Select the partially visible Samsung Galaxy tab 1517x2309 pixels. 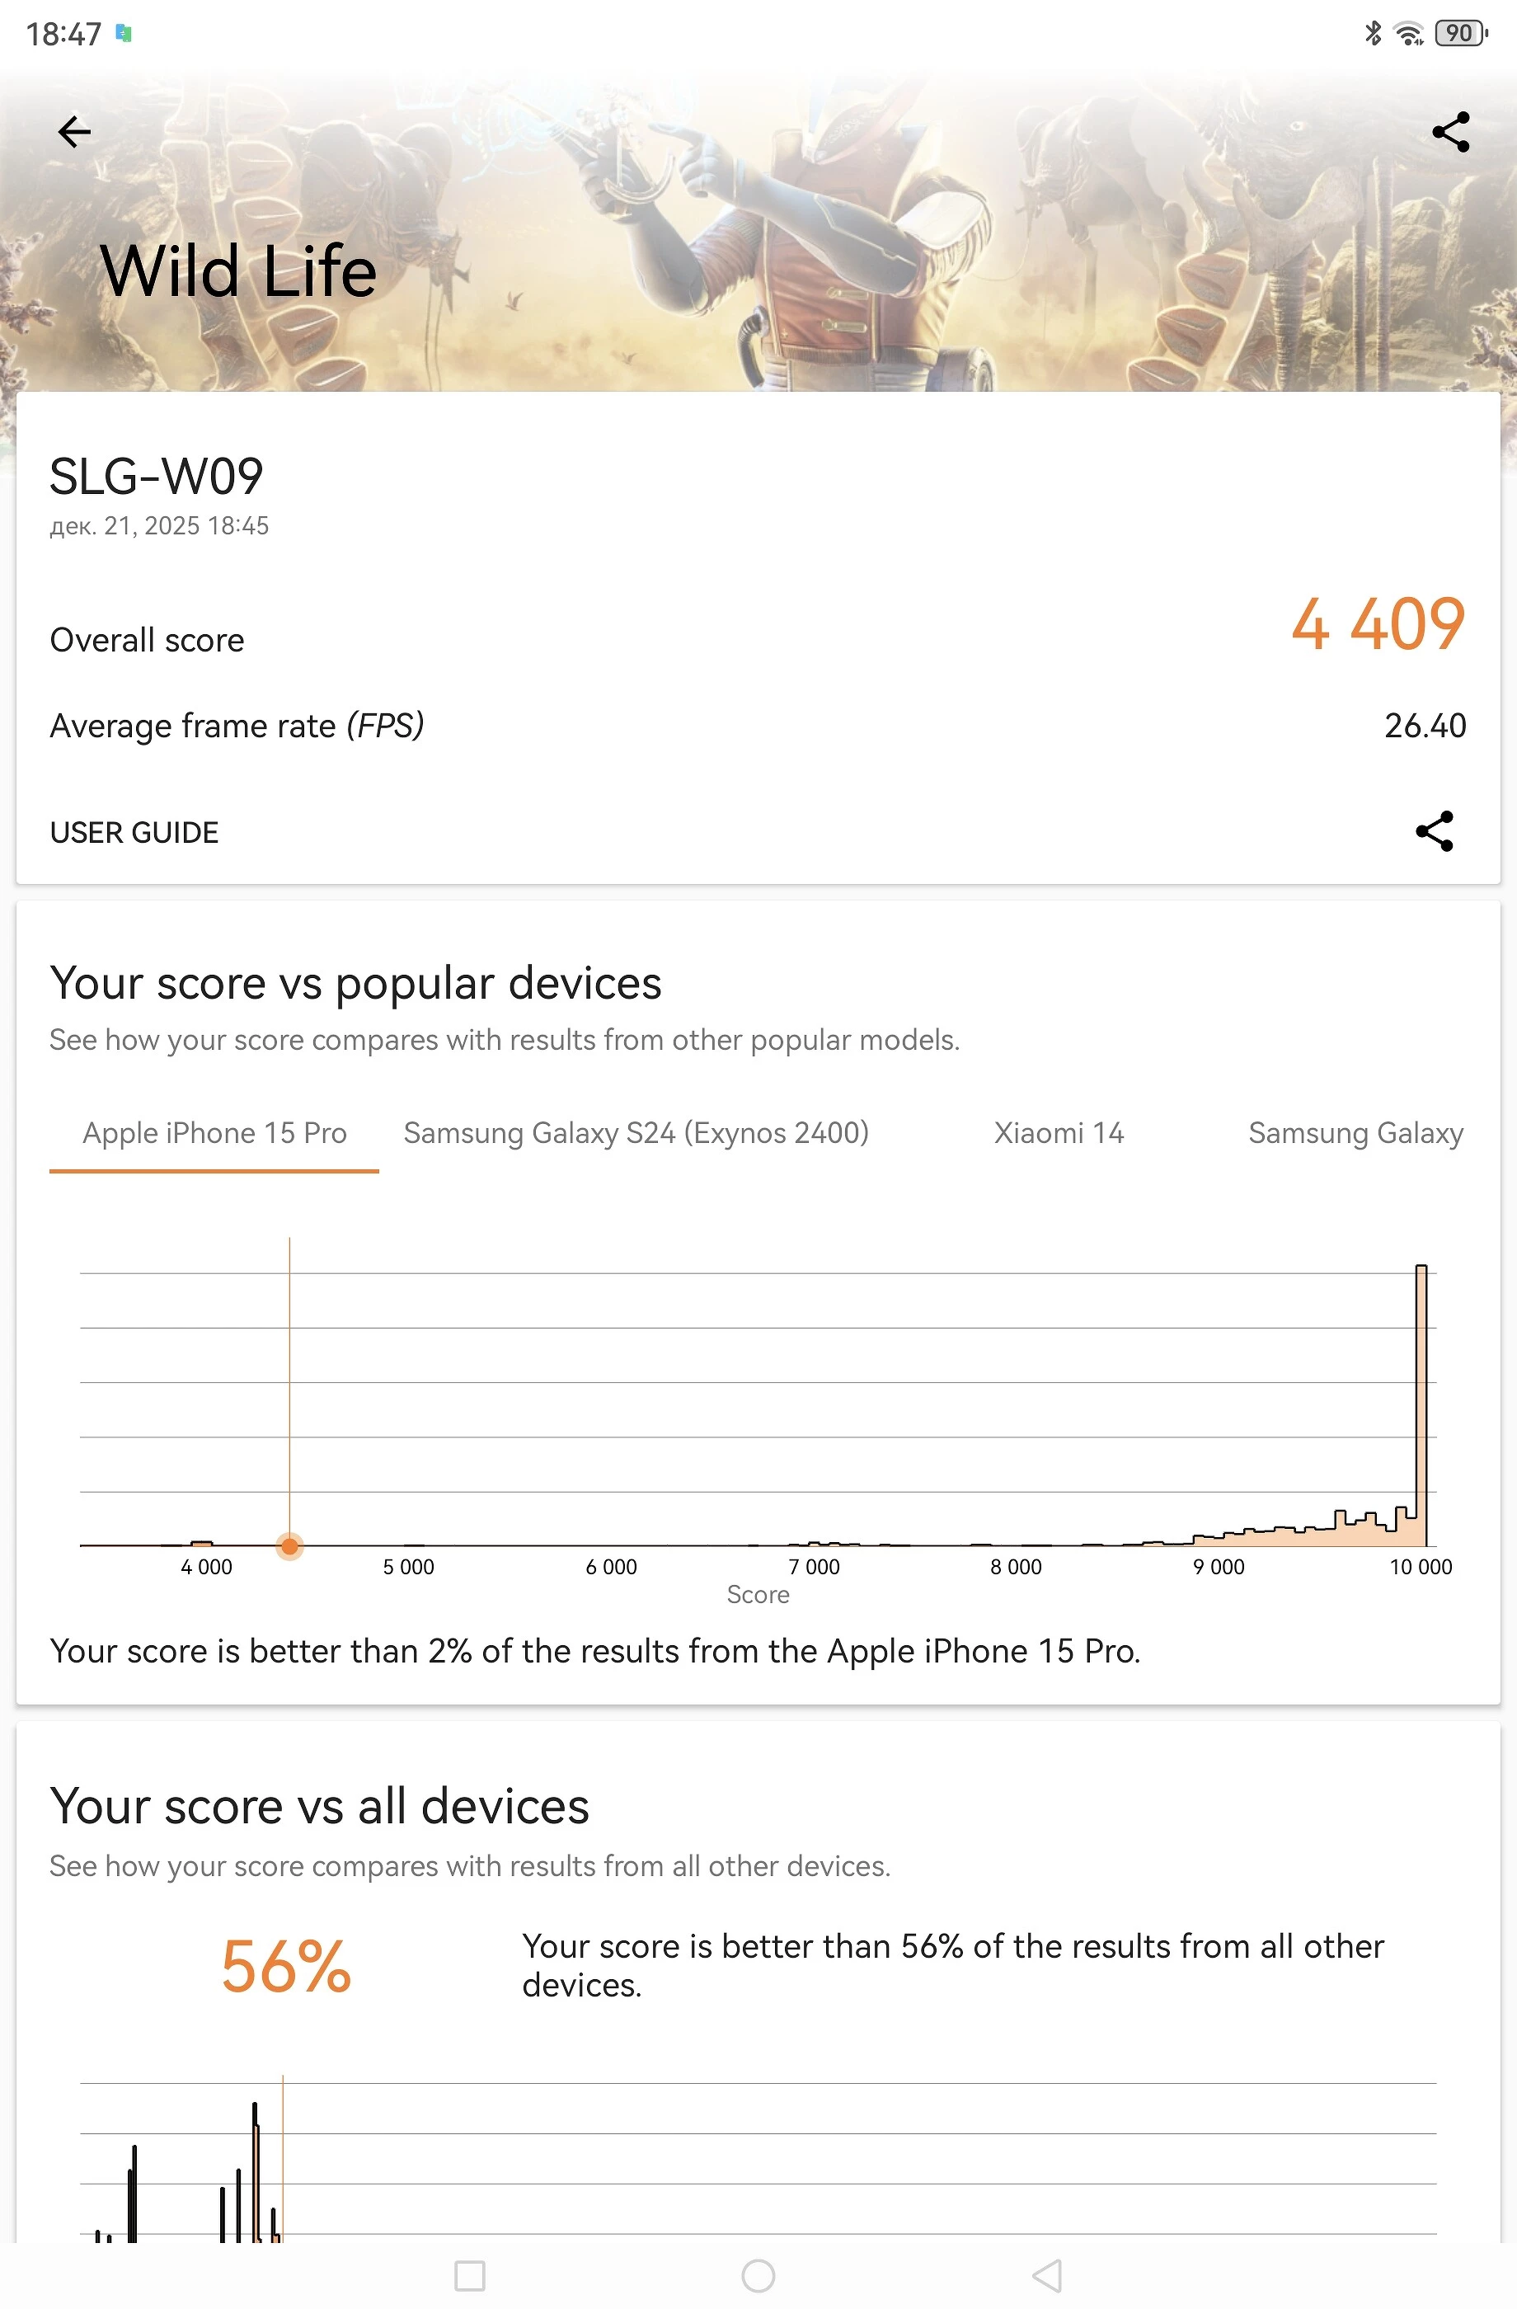pos(1355,1133)
